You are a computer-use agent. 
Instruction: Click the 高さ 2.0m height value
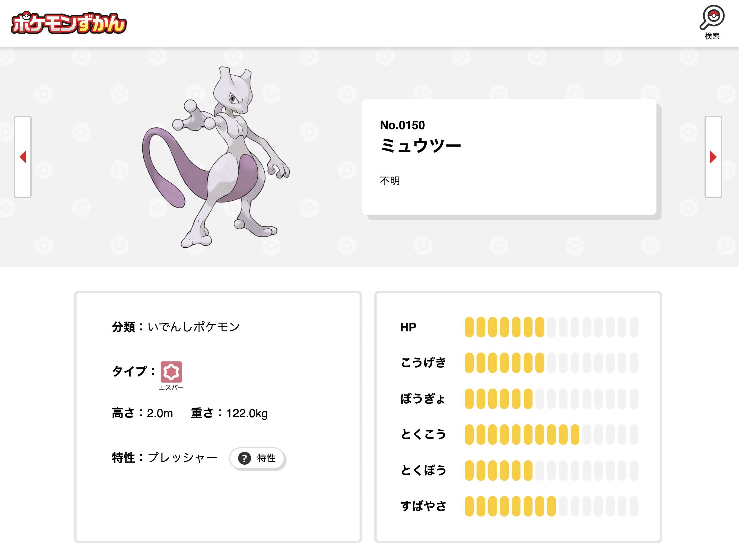(160, 414)
